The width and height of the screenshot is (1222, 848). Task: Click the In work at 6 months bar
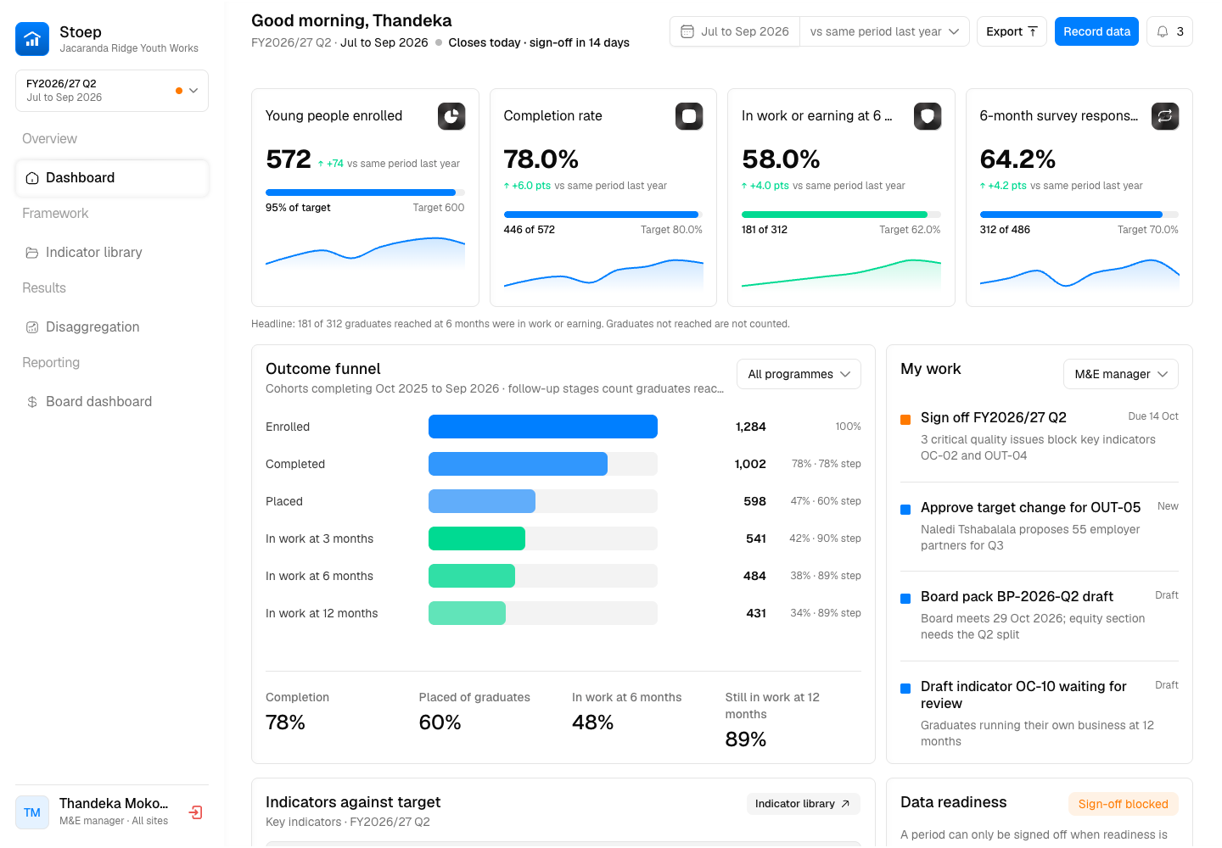[472, 576]
